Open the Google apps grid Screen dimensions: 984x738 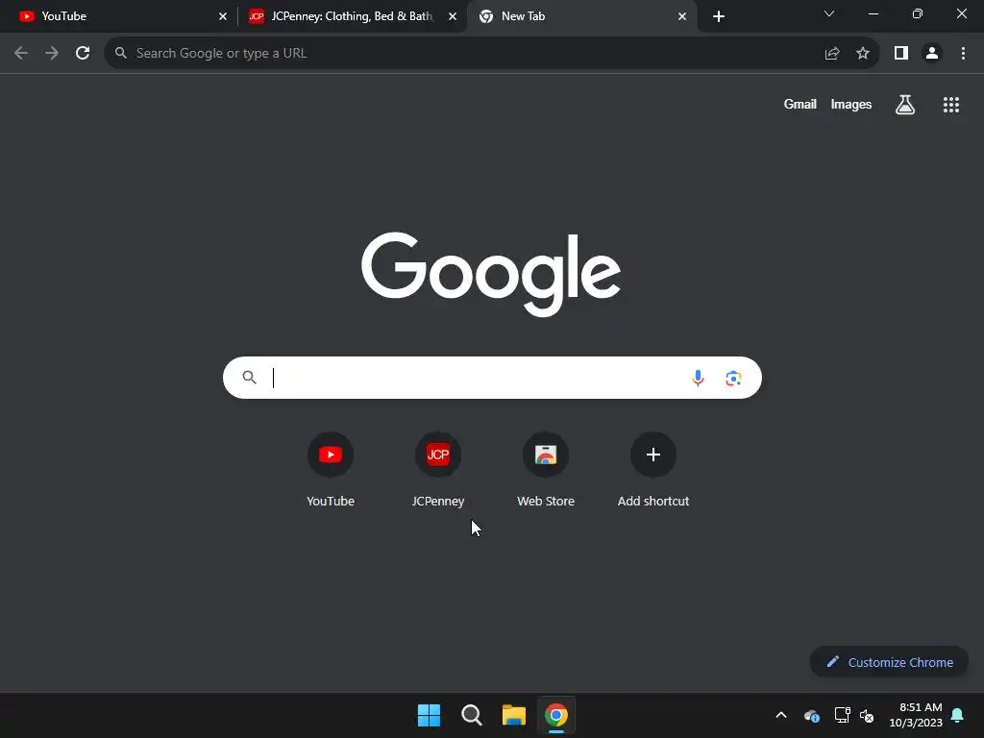(x=951, y=105)
